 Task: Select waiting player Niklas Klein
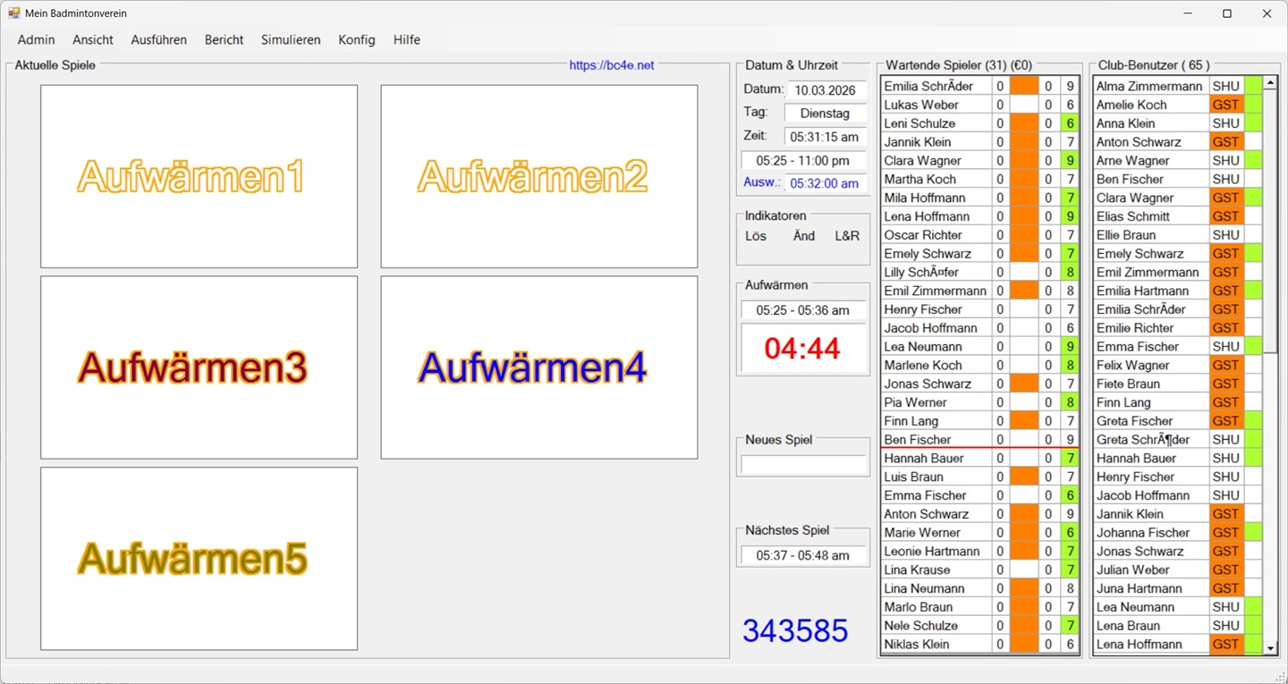point(936,644)
